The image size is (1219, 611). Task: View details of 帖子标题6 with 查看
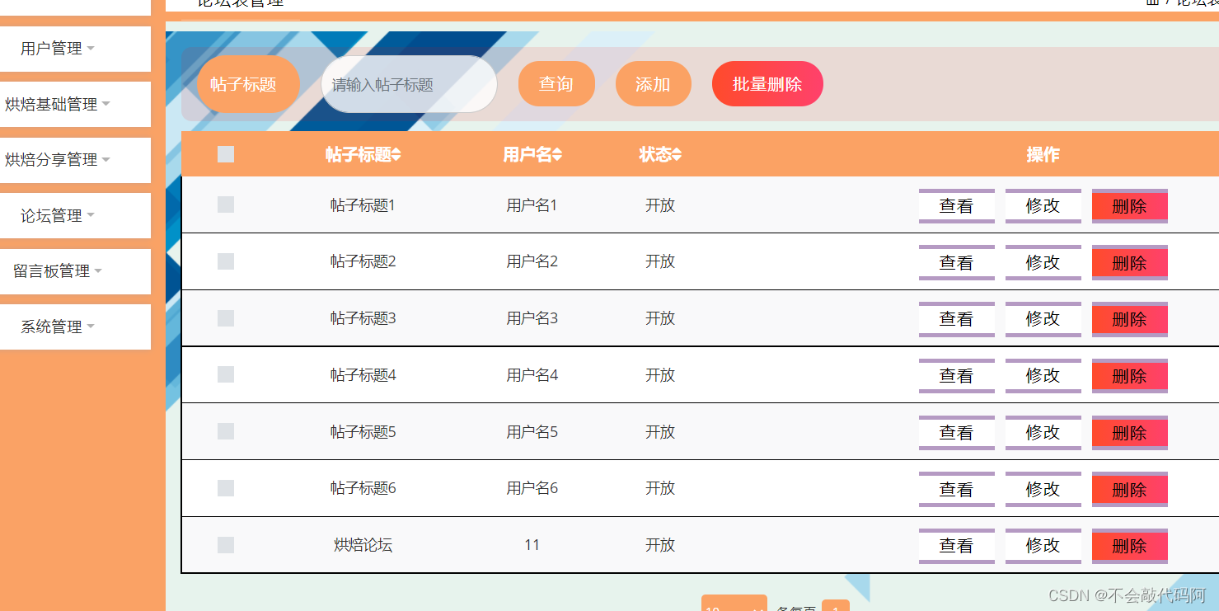(957, 490)
